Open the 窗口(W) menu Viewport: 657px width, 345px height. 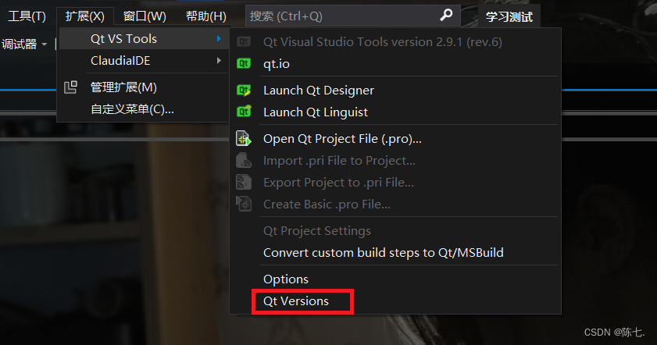[145, 16]
